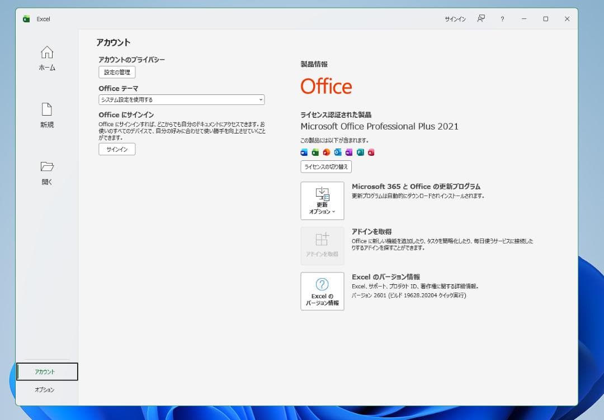Image resolution: width=604 pixels, height=420 pixels.
Task: Click 設定の管理 privacy settings button
Action: (x=117, y=72)
